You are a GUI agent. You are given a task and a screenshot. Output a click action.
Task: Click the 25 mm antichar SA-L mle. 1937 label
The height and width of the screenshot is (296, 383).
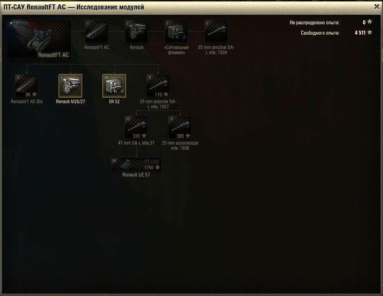click(x=158, y=104)
